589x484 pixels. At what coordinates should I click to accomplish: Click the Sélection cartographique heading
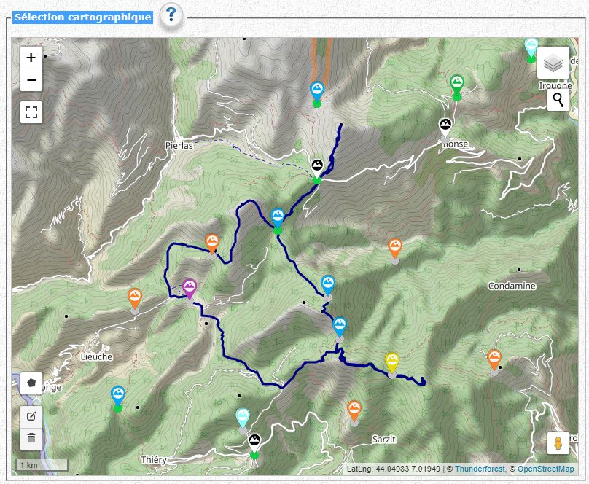82,17
